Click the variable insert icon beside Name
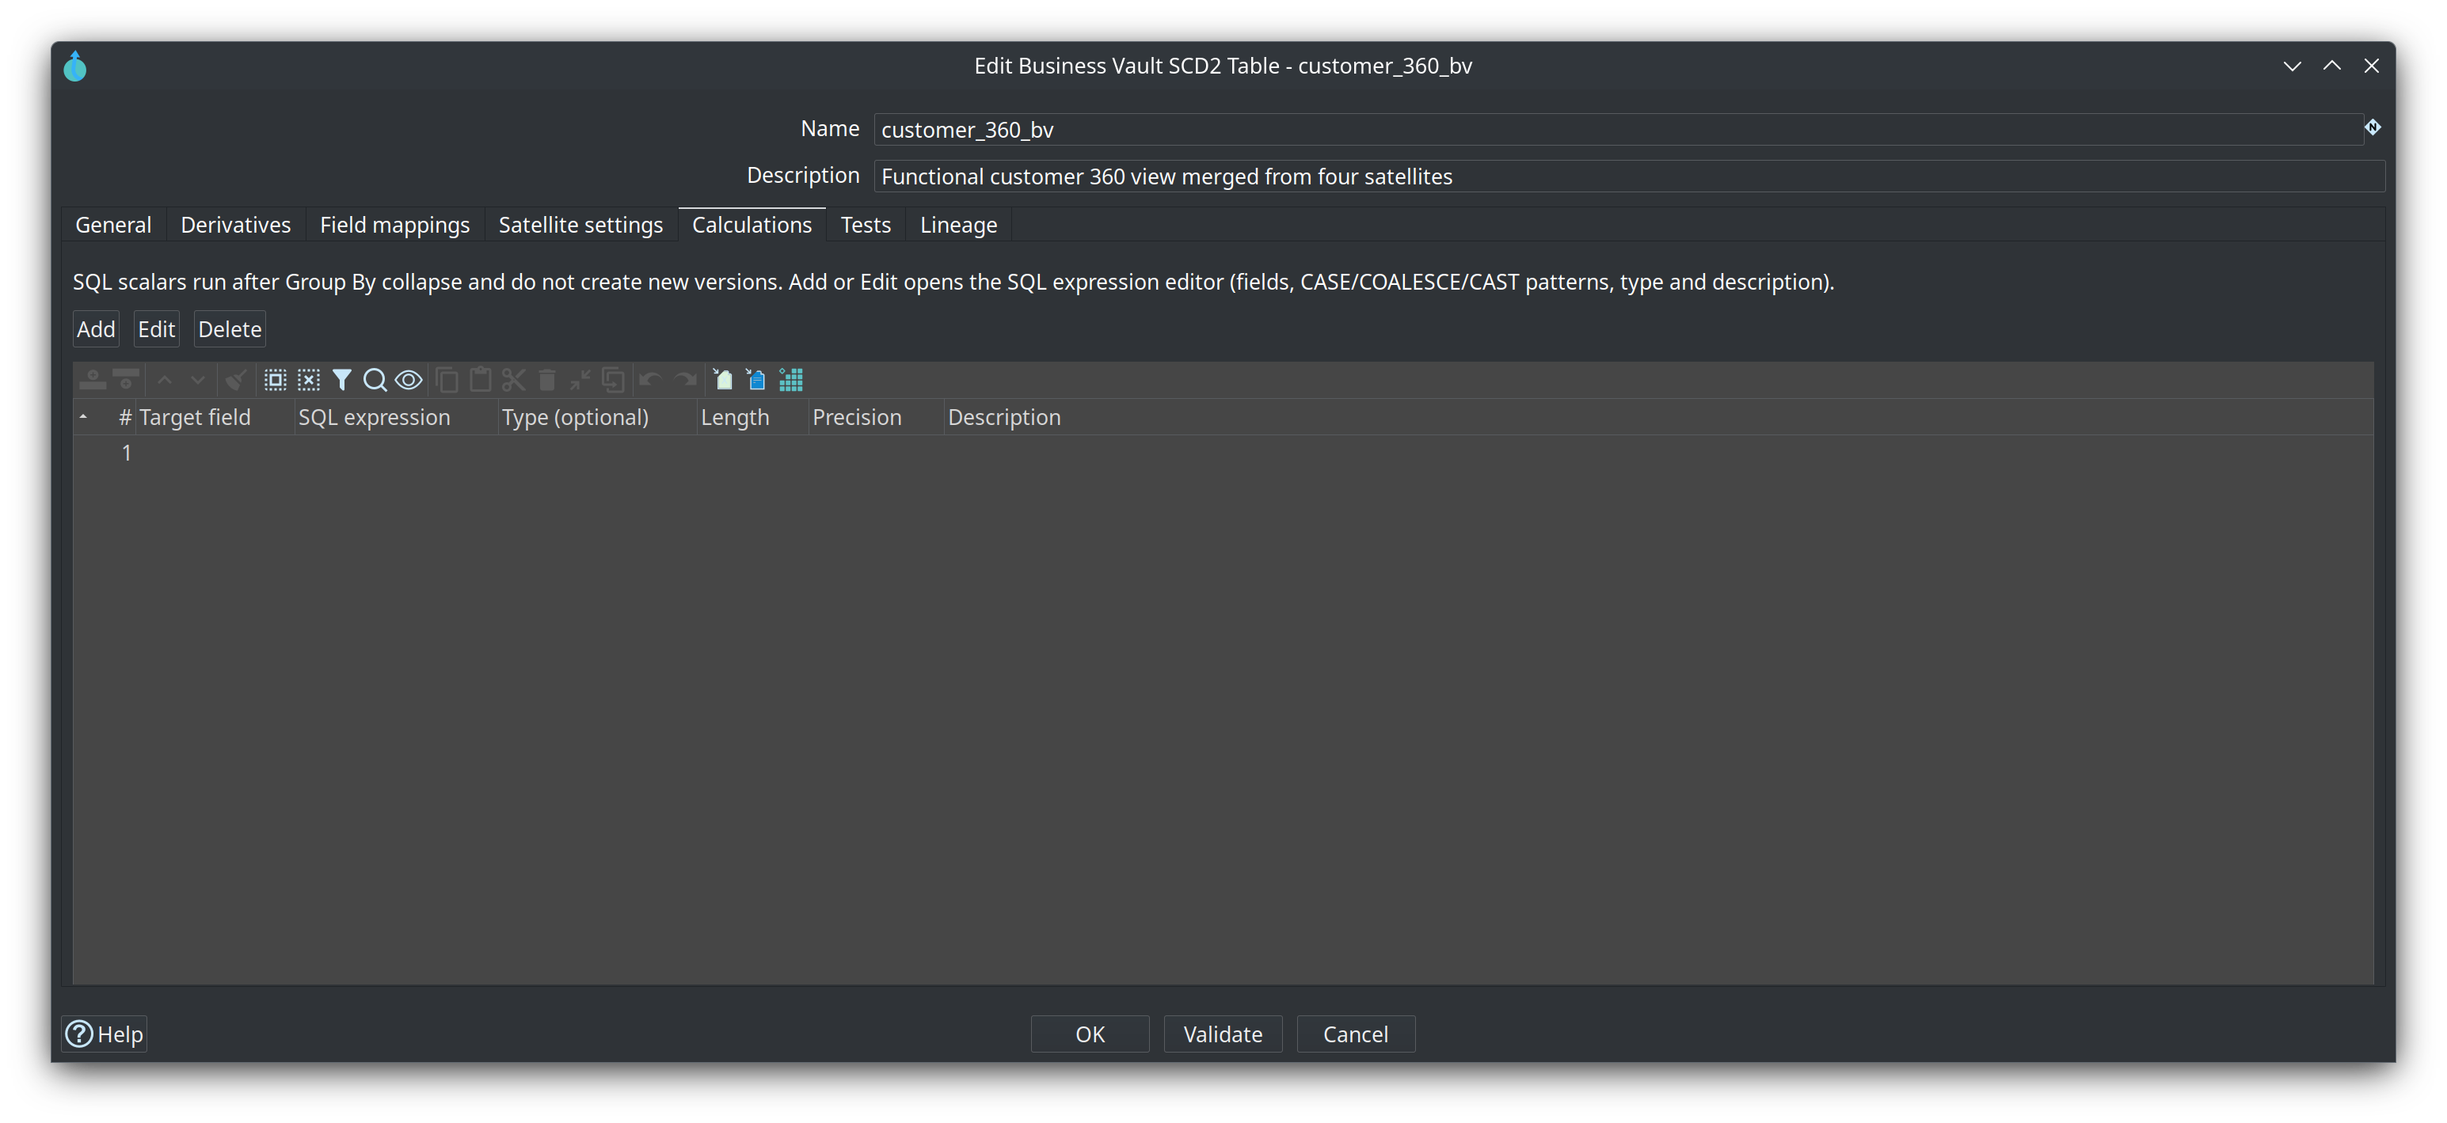 (x=2373, y=127)
